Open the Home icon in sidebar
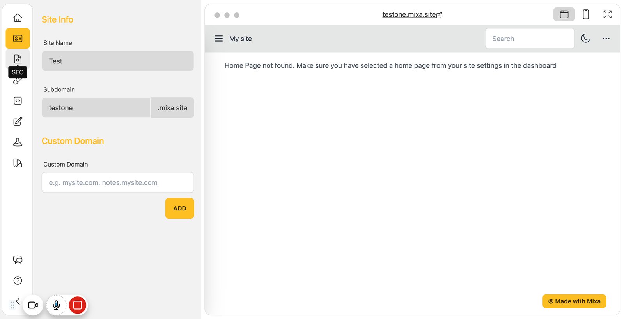The width and height of the screenshot is (624, 319). 18,18
